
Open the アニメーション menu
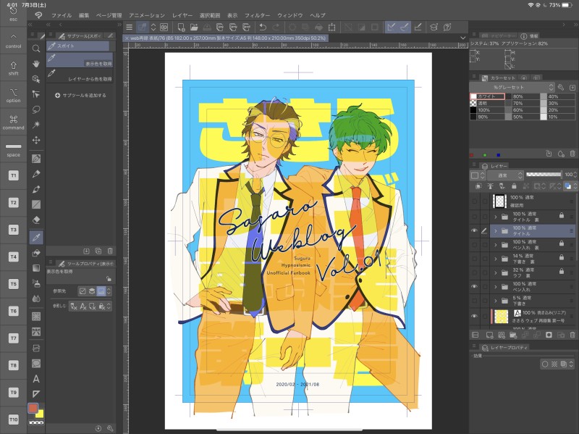coord(147,15)
